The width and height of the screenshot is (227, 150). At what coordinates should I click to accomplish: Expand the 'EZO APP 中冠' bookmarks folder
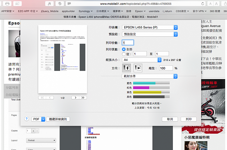pos(28,11)
